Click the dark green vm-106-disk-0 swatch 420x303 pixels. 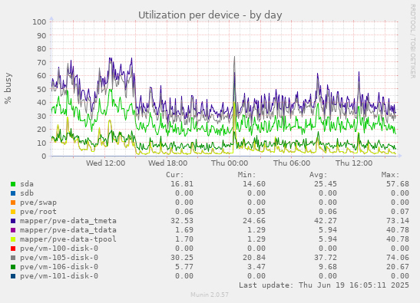pyautogui.click(x=13, y=267)
